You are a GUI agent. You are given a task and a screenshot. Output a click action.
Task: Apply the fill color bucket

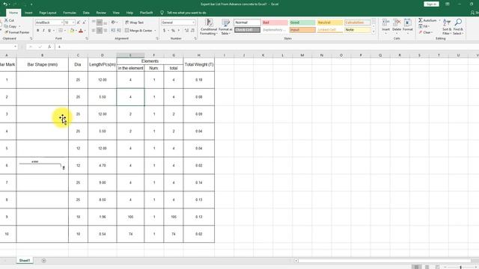click(72, 31)
